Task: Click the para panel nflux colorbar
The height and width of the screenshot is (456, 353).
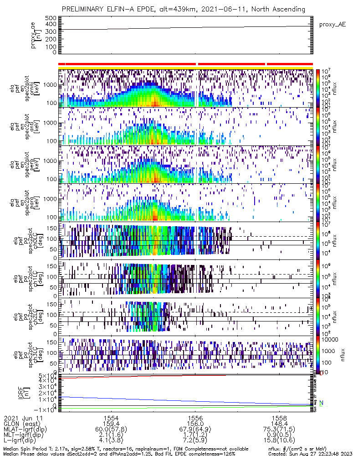Action: (x=317, y=202)
